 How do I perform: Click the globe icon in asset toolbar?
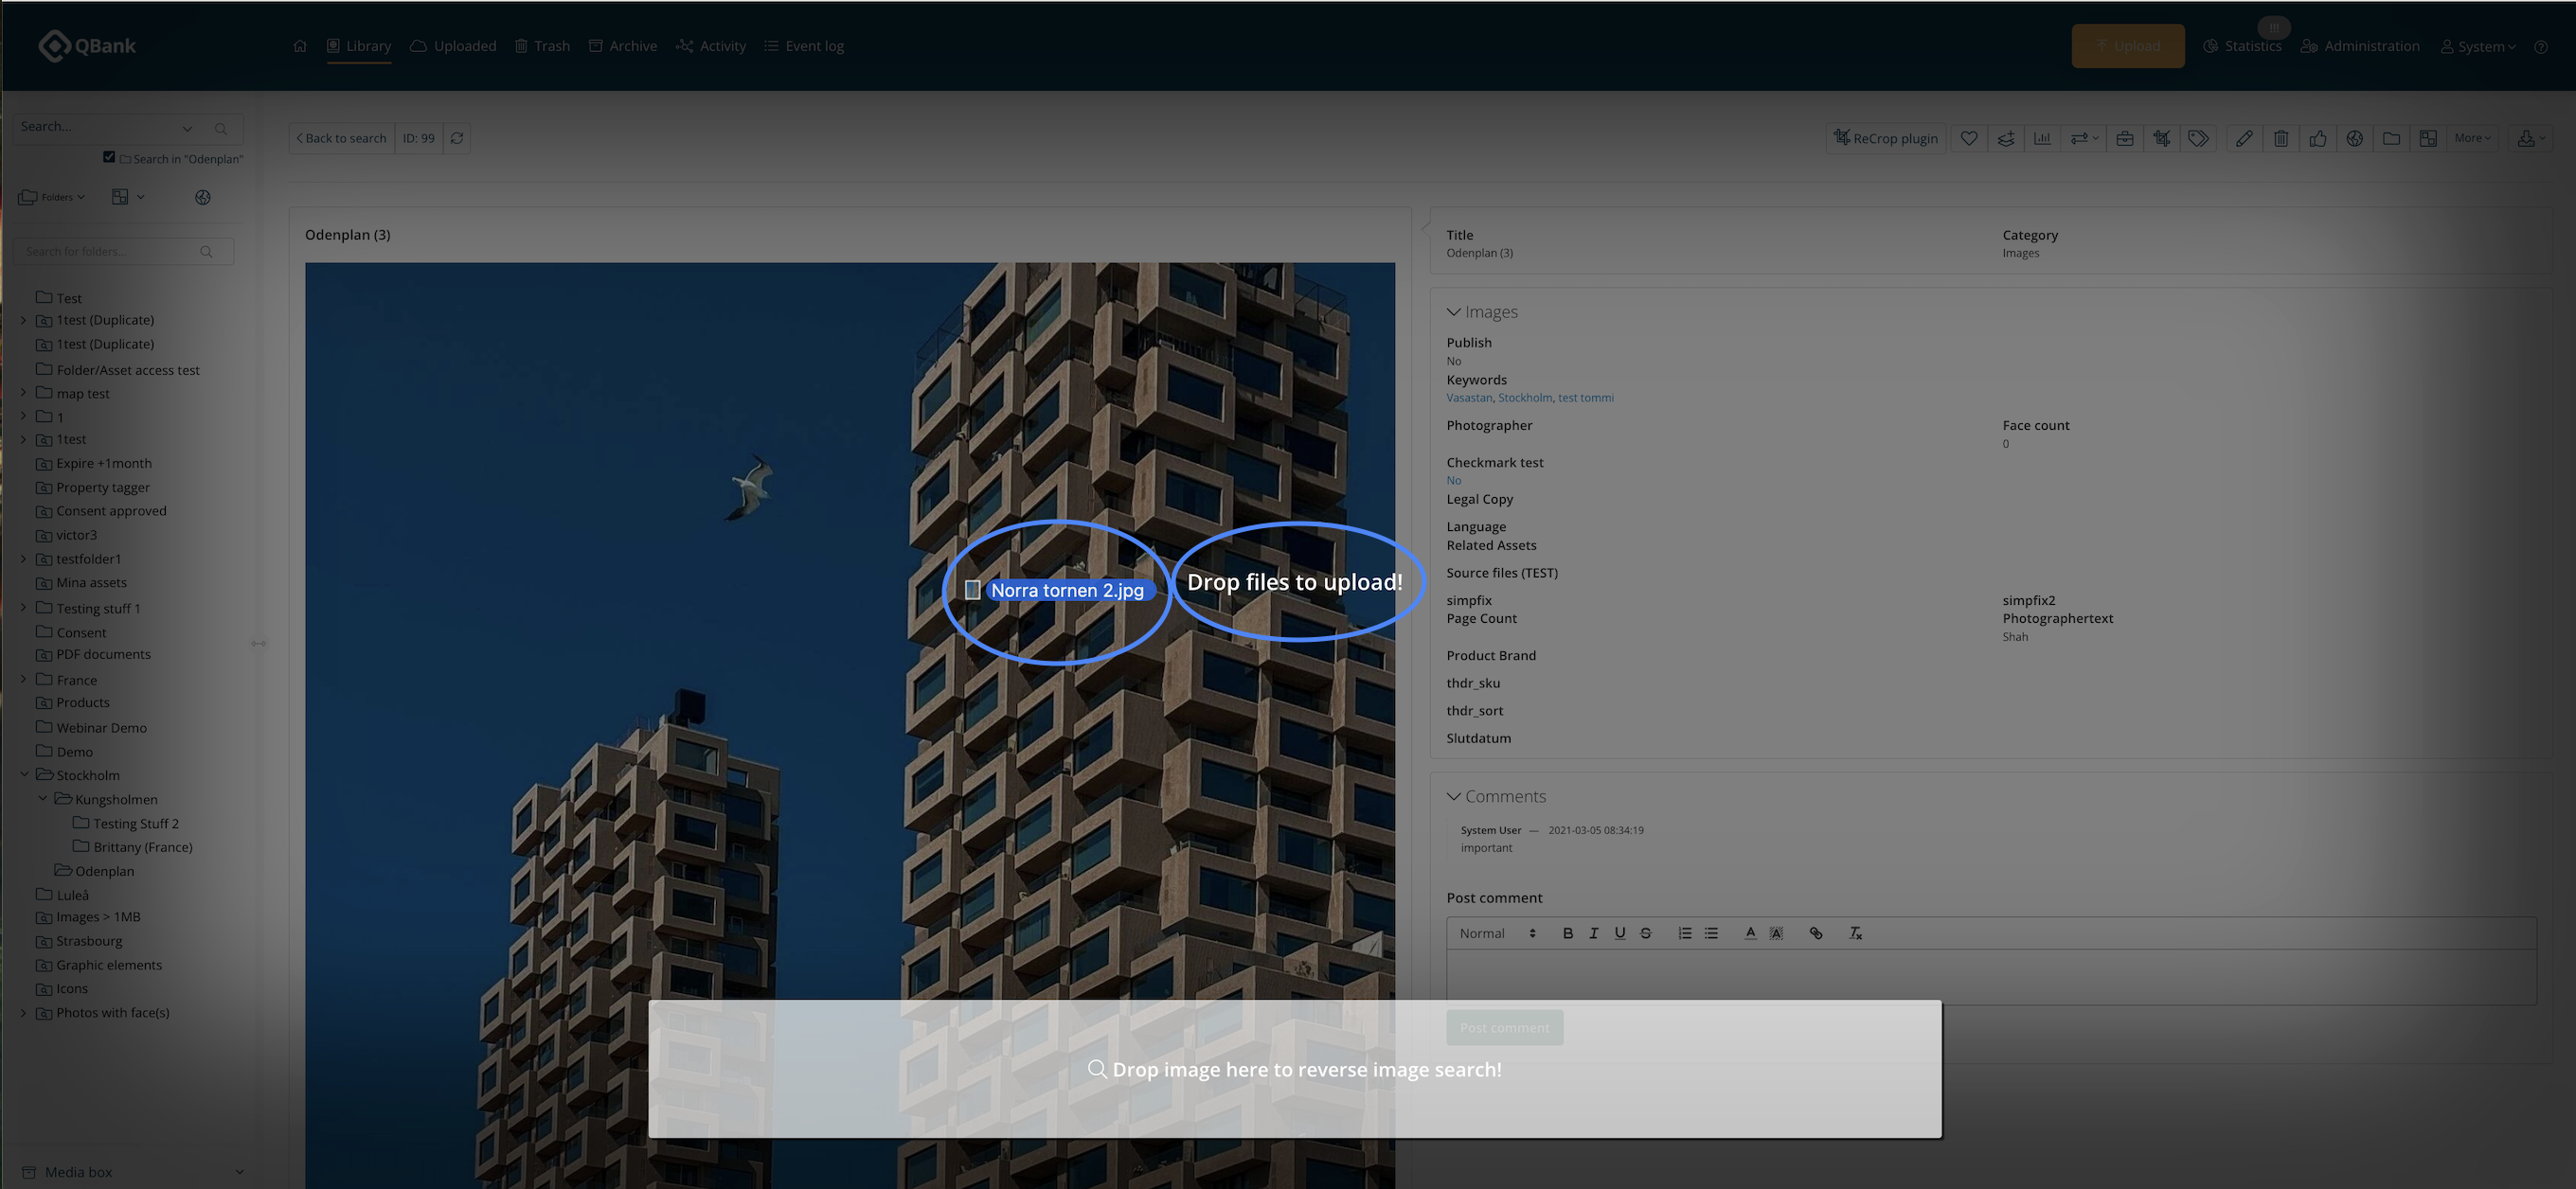pyautogui.click(x=2355, y=139)
